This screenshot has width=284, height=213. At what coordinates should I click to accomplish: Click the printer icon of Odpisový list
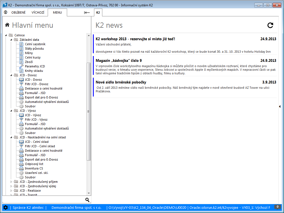21,164
